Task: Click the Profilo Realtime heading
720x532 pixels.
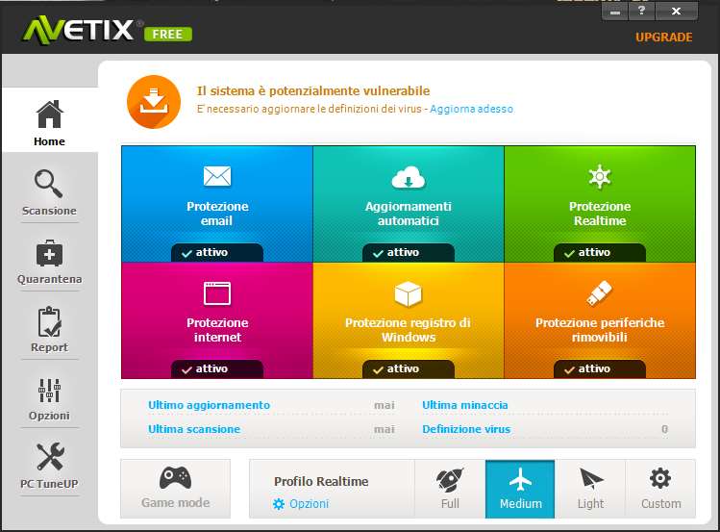Action: click(321, 481)
